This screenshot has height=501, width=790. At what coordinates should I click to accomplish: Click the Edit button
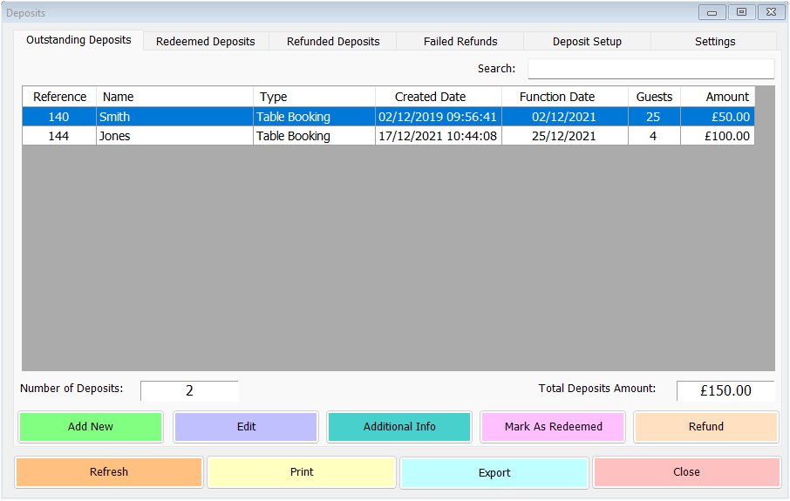tap(246, 426)
